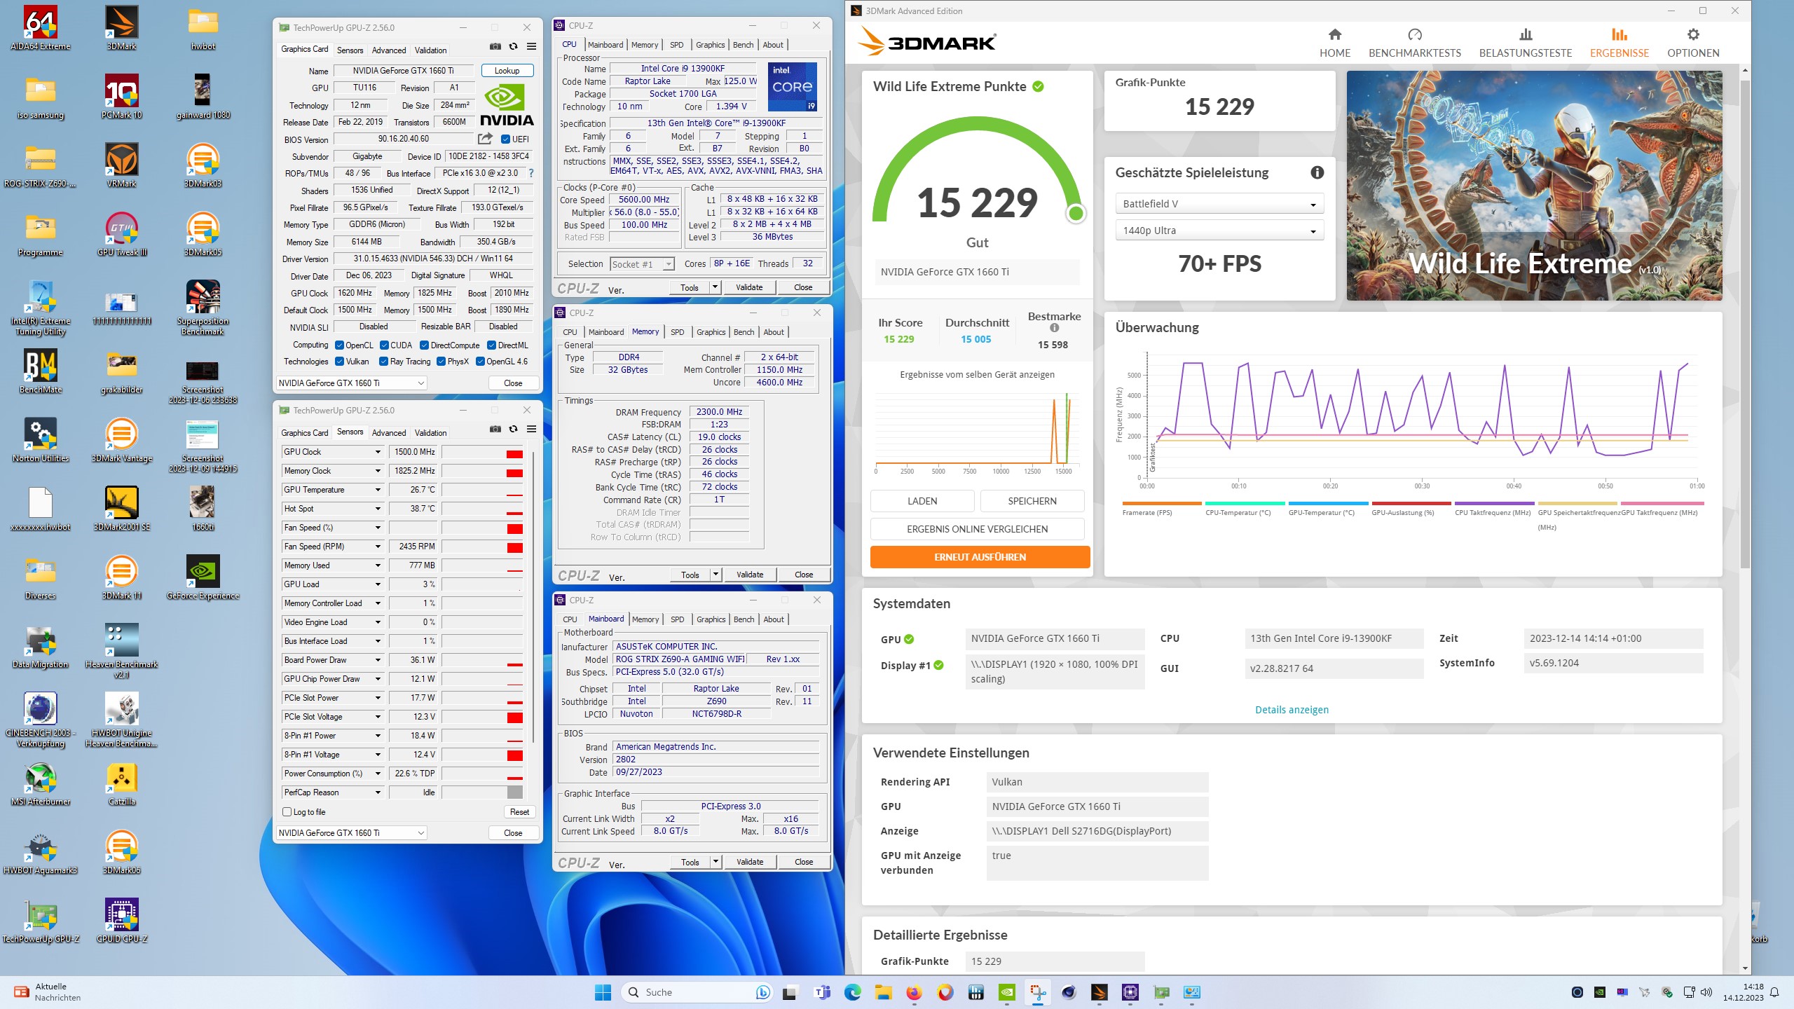This screenshot has height=1009, width=1794.
Task: Click the Lookup button in GPU-Z
Action: pos(507,71)
